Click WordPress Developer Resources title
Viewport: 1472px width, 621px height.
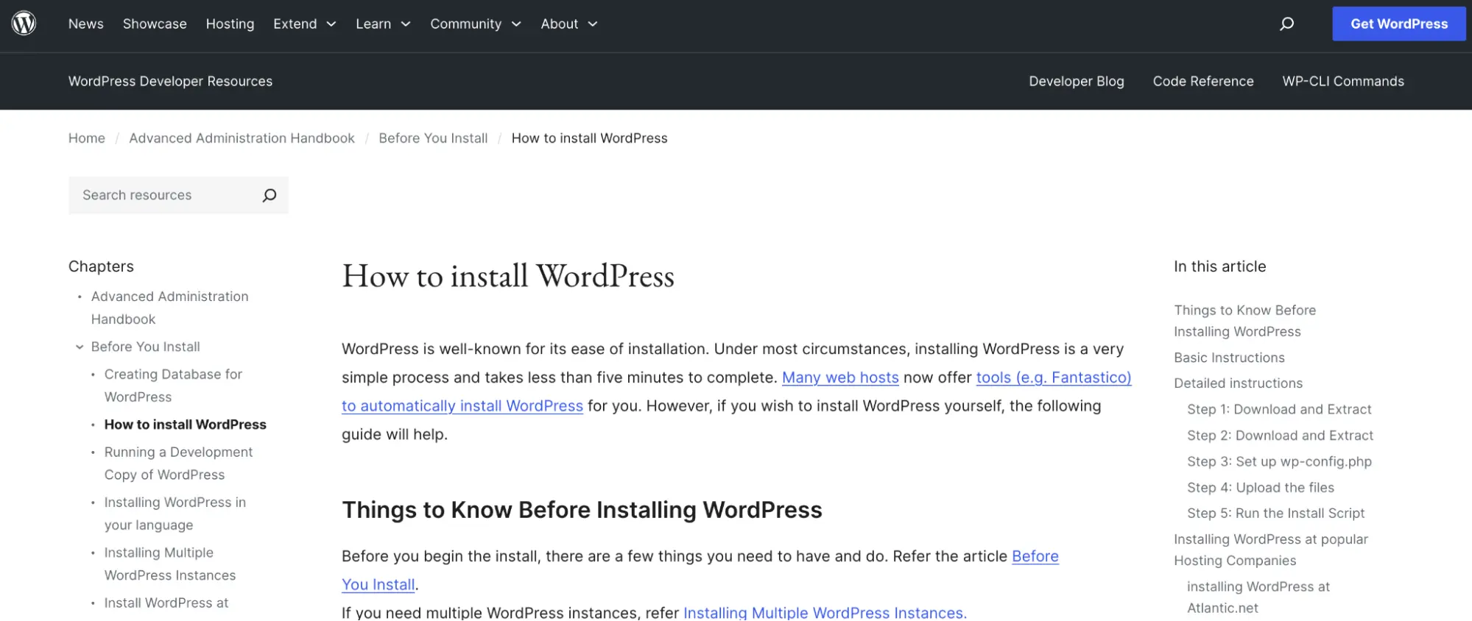170,81
